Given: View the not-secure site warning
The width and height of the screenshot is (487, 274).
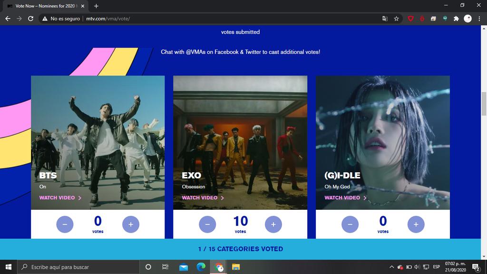Looking at the screenshot, I should [61, 19].
